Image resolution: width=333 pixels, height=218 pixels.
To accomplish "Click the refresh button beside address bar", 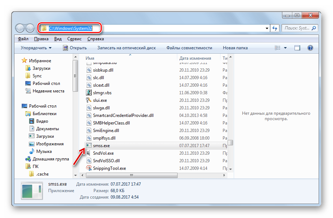I will coord(275,28).
